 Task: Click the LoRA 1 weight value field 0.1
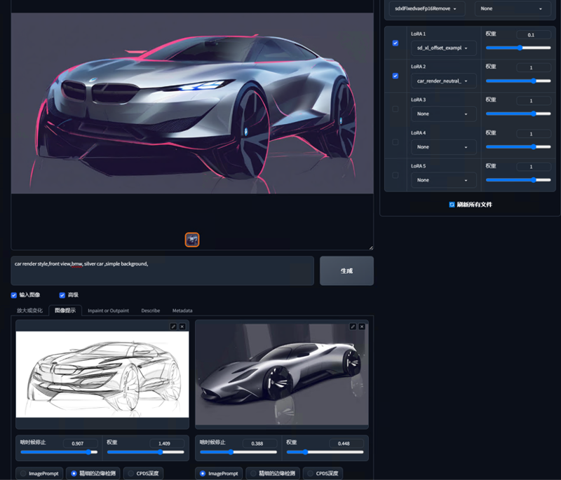point(534,34)
